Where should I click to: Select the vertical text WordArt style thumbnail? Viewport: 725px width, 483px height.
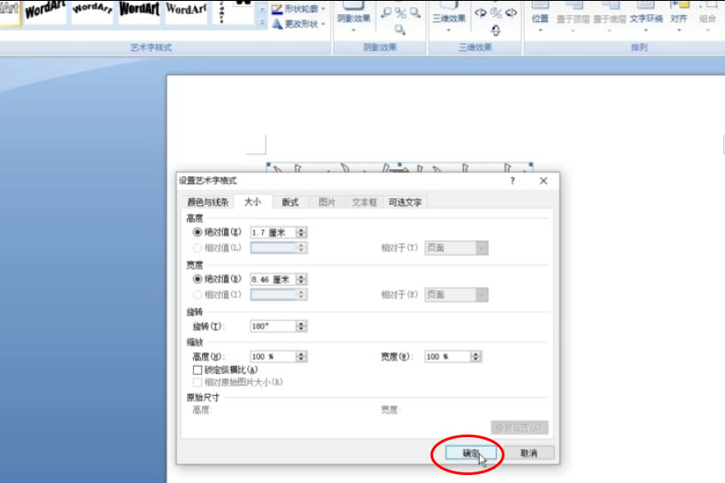(x=222, y=11)
